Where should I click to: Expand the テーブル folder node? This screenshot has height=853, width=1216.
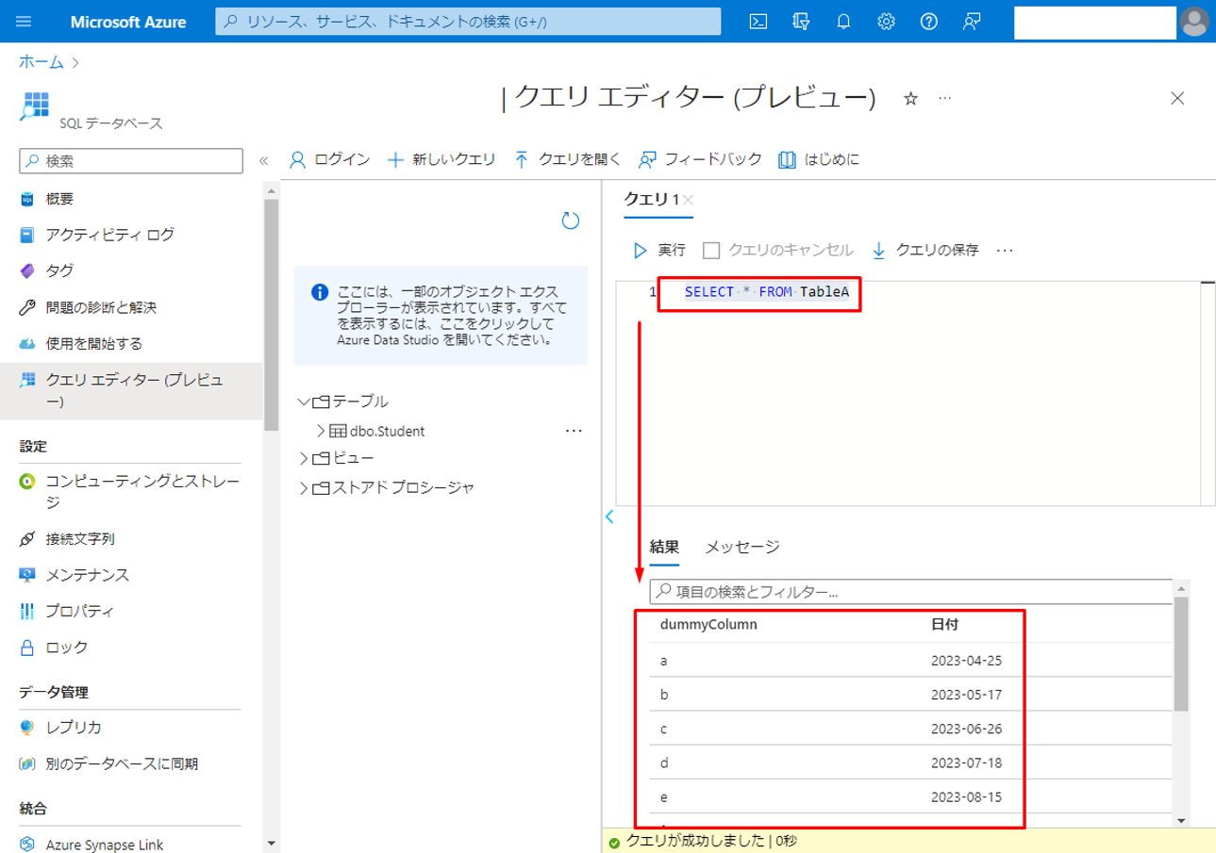tap(303, 402)
